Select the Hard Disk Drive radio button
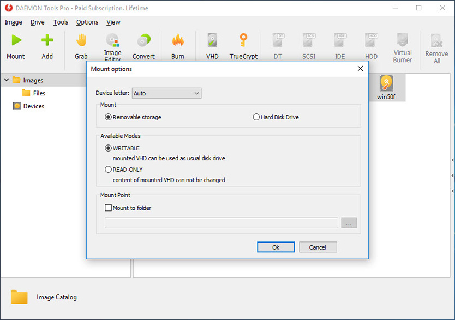 [256, 117]
